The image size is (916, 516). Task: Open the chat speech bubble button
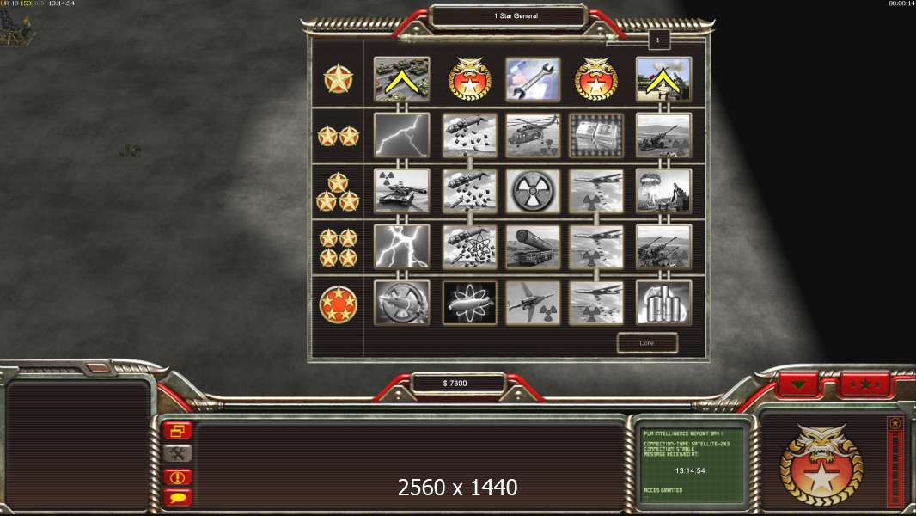(x=178, y=498)
